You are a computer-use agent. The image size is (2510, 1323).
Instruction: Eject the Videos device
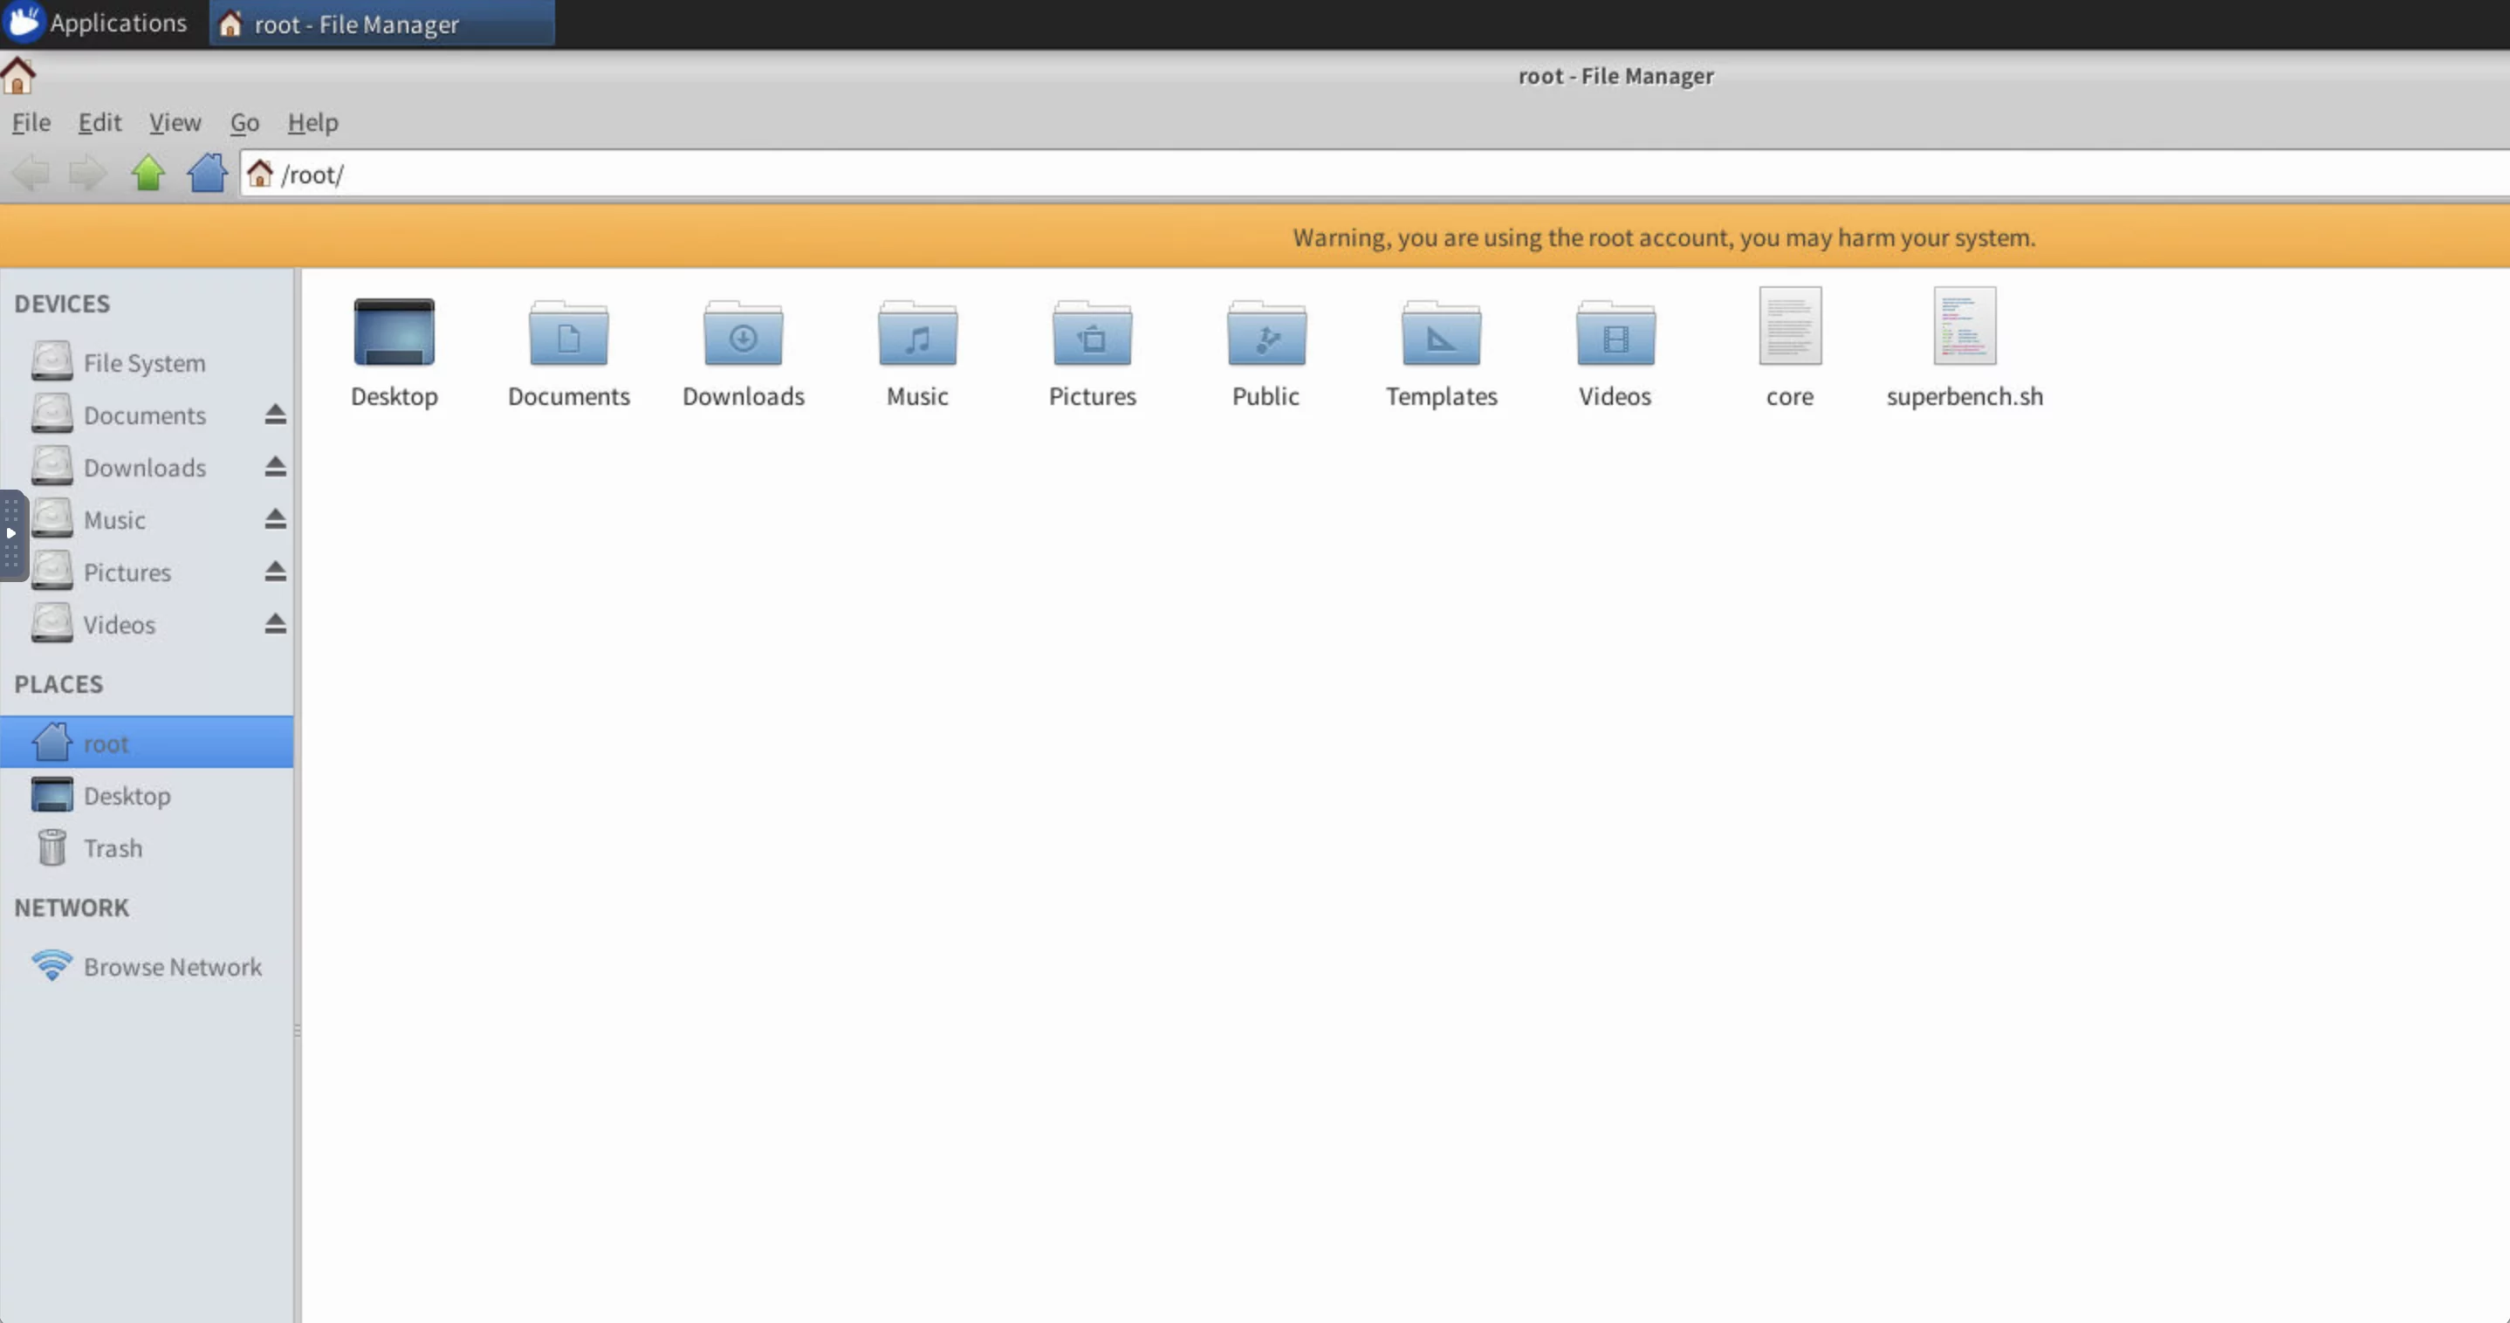[276, 623]
